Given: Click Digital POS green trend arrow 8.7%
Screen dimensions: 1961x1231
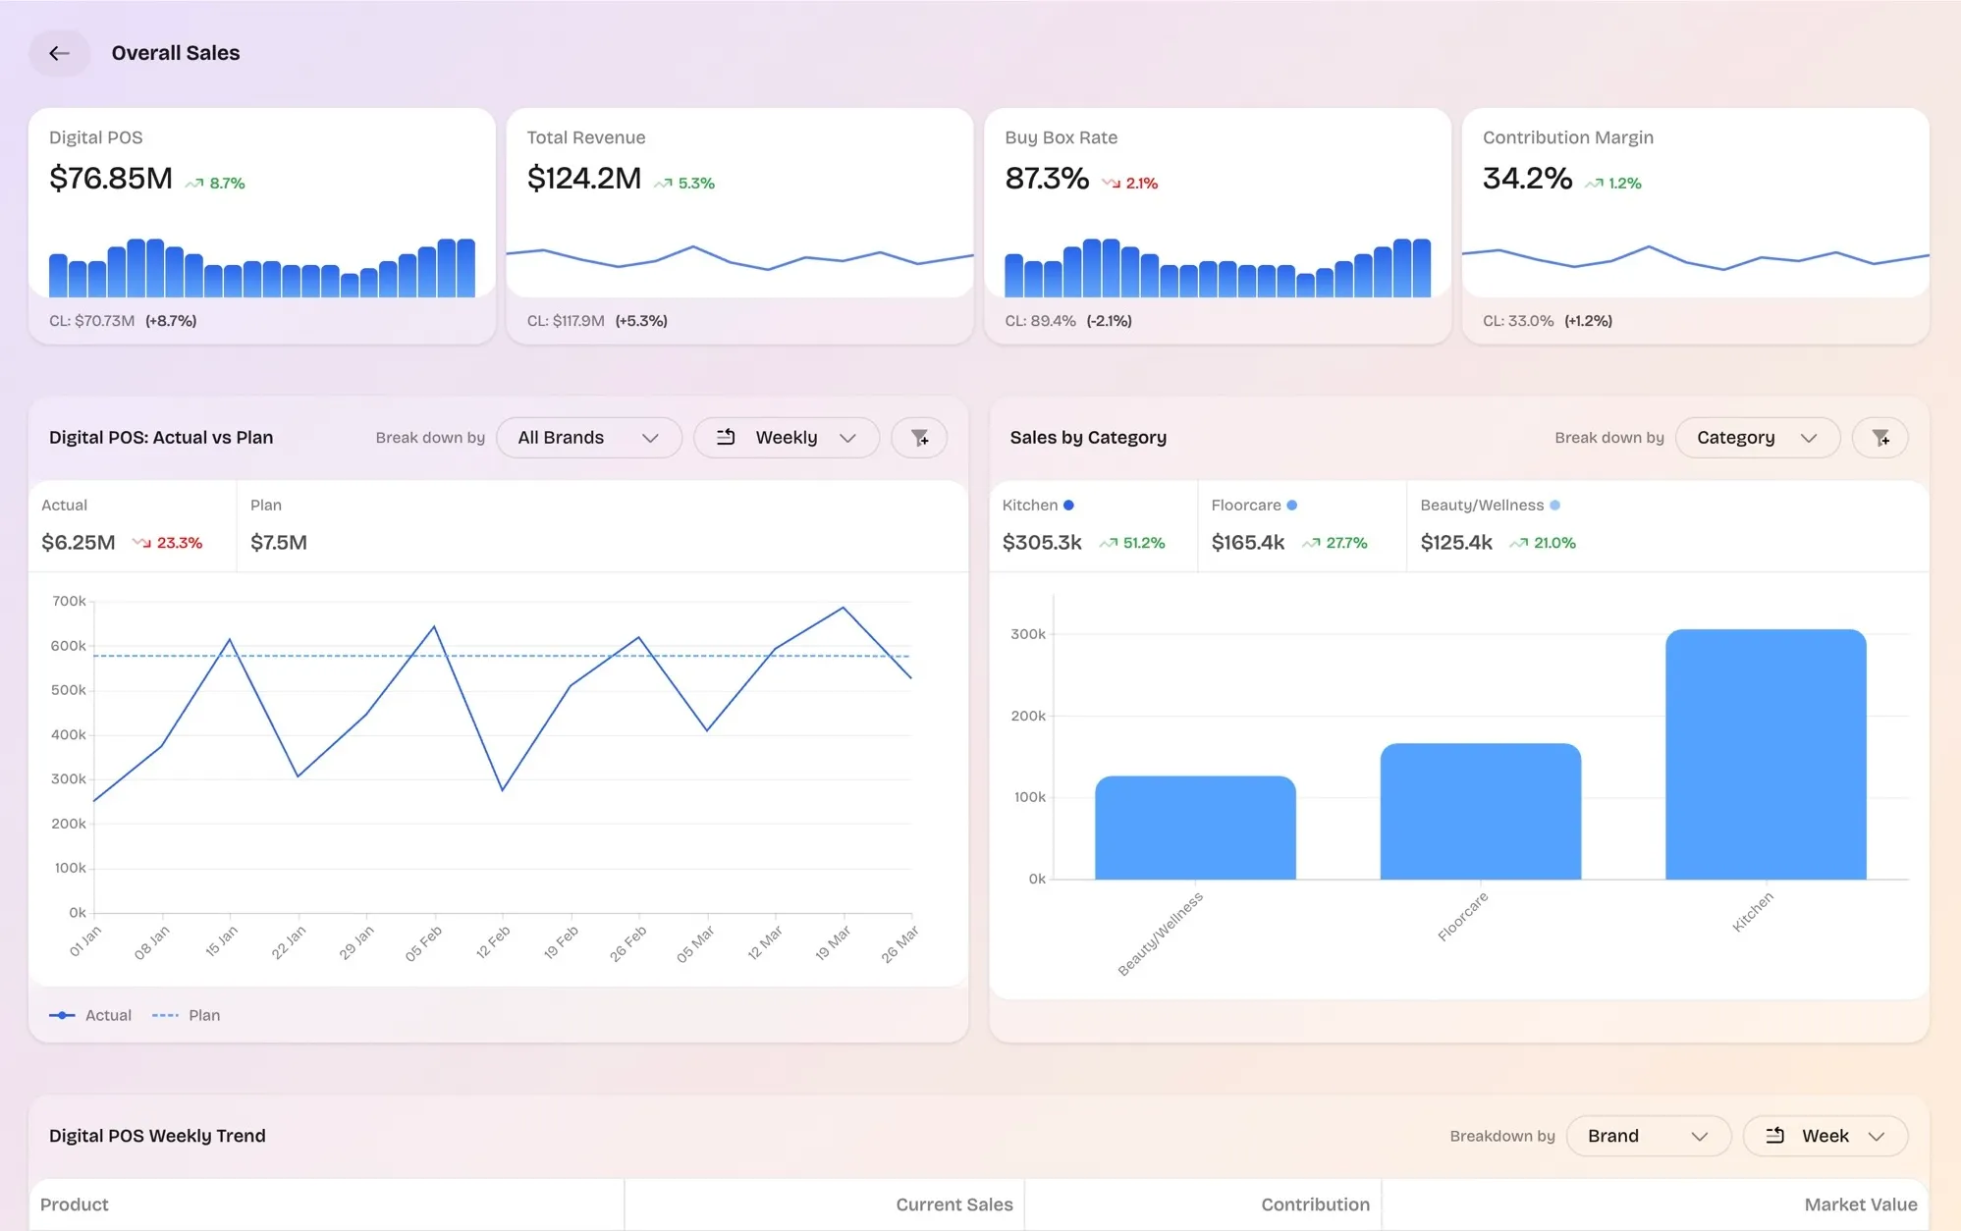Looking at the screenshot, I should pyautogui.click(x=194, y=184).
